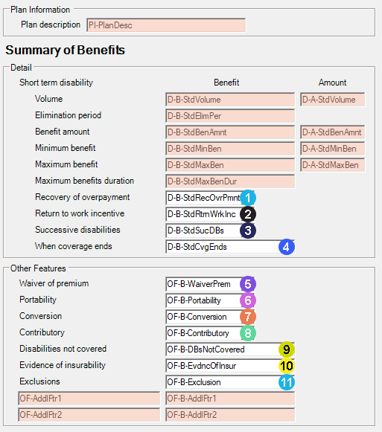The image size is (382, 432).
Task: Click the black marker 2 badge
Action: (x=248, y=214)
